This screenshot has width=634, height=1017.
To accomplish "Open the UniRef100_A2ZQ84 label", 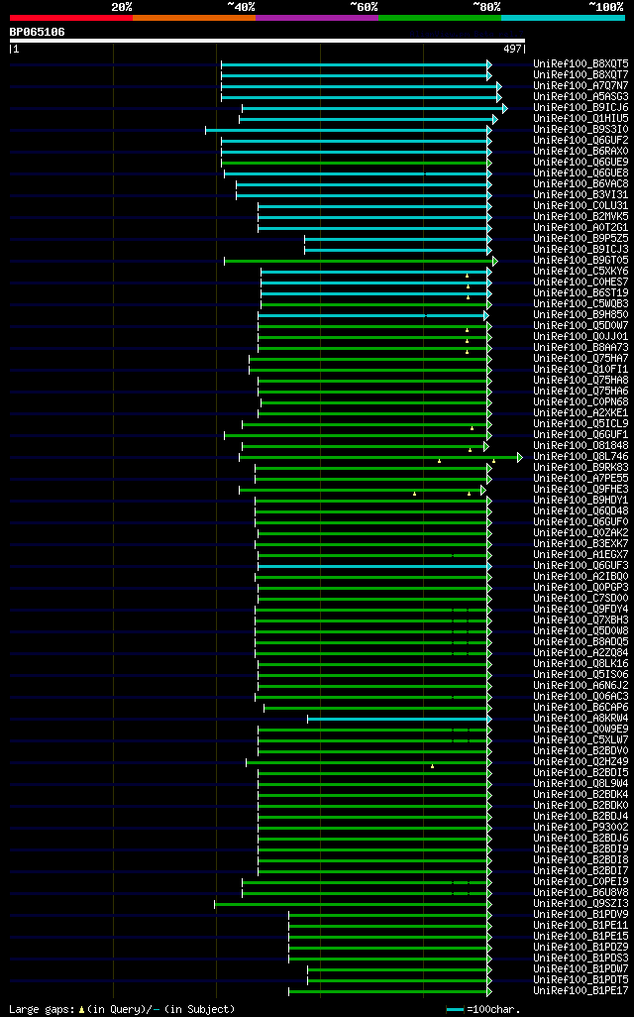I will point(581,652).
